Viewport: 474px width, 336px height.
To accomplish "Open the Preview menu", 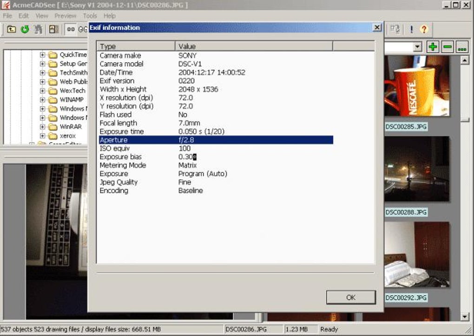I will tap(66, 16).
